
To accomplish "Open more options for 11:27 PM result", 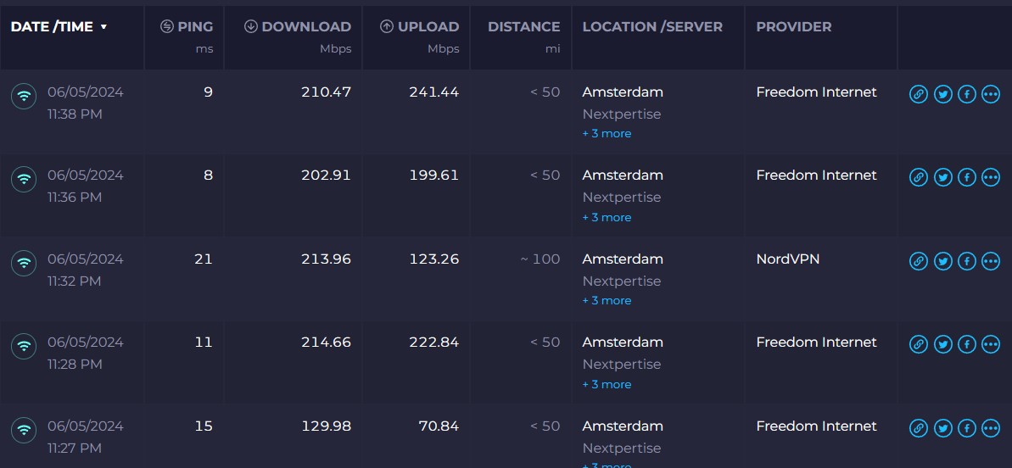I will (x=990, y=428).
